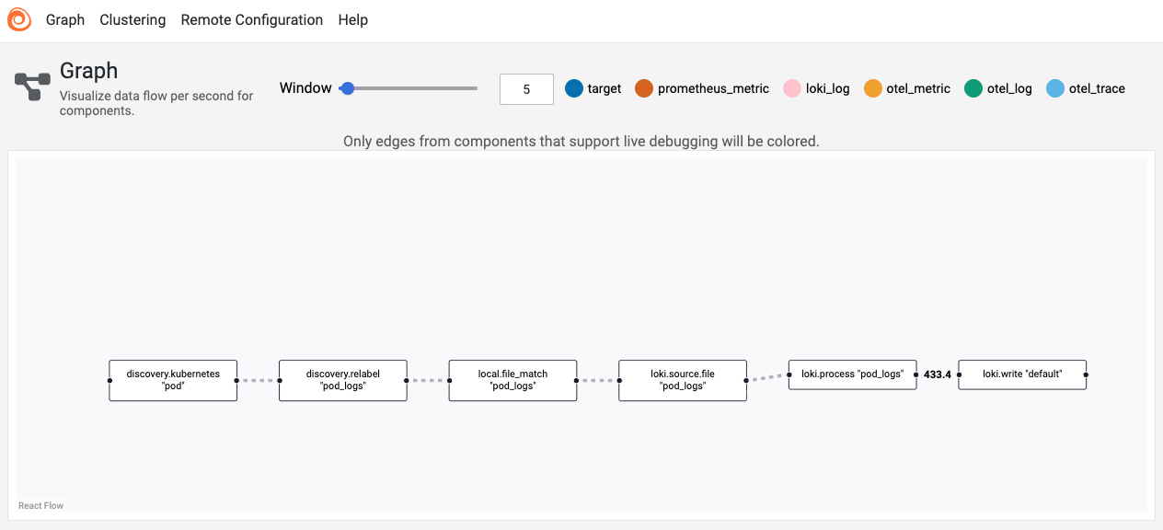Click the graph nodes icon beside Graph heading
The height and width of the screenshot is (530, 1163).
[x=32, y=86]
